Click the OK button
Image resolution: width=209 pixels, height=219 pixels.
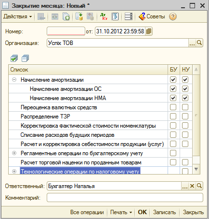pyautogui.click(x=143, y=212)
